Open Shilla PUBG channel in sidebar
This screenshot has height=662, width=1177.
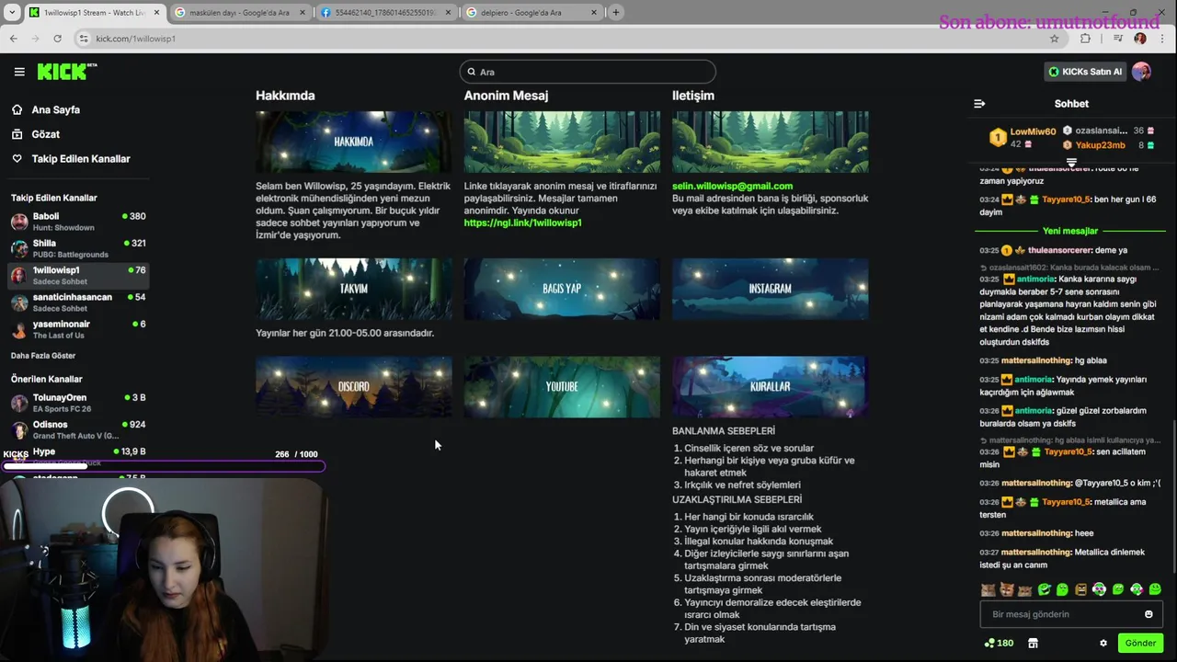tap(78, 248)
